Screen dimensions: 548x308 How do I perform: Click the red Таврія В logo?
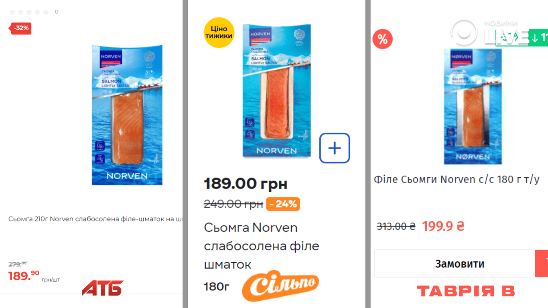point(465,291)
